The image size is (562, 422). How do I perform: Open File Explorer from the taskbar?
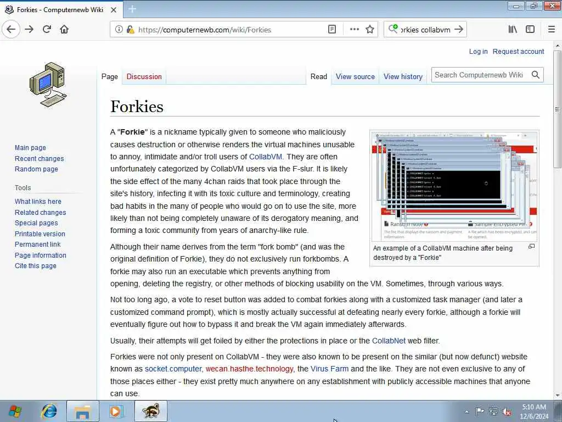82,411
